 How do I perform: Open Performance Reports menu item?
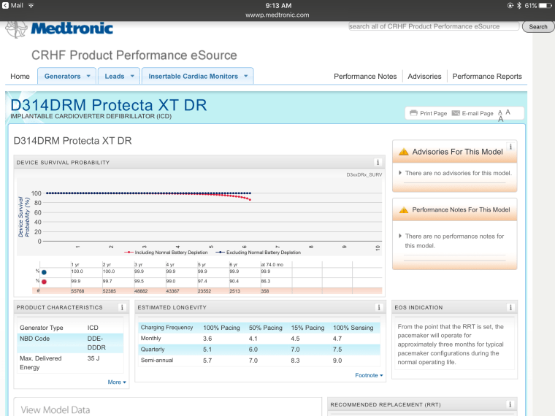(x=487, y=77)
